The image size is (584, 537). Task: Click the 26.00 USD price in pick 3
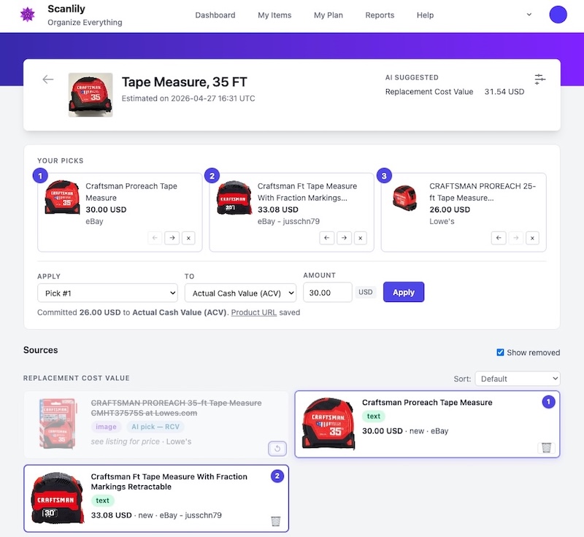pos(450,209)
